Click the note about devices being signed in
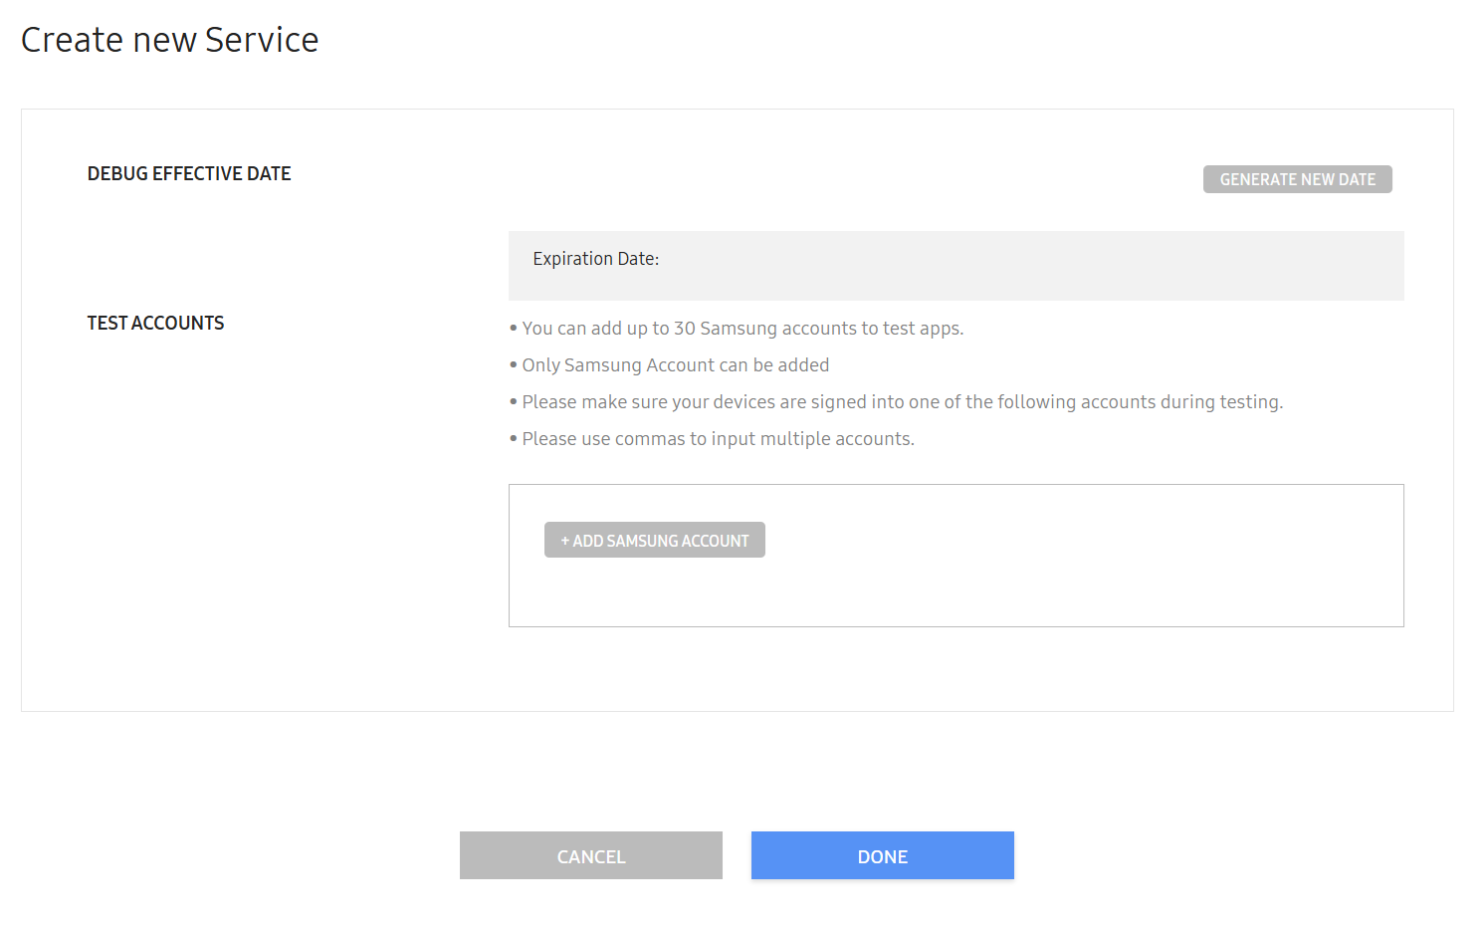1482x932 pixels. point(902,402)
